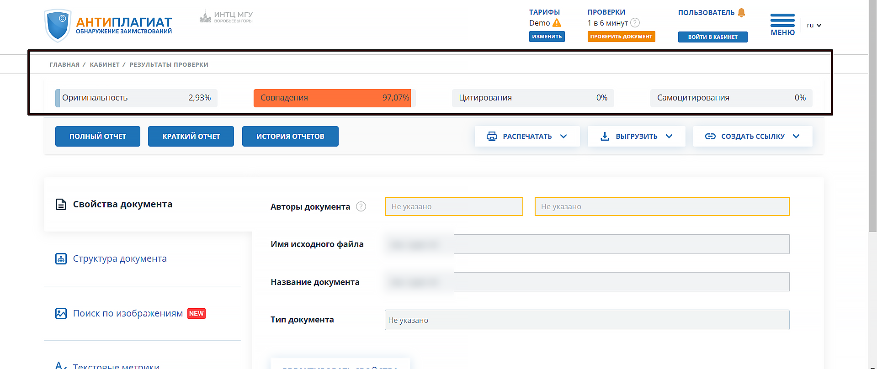877x369 pixels.
Task: Click the Имя исходного файла field
Action: click(x=587, y=244)
